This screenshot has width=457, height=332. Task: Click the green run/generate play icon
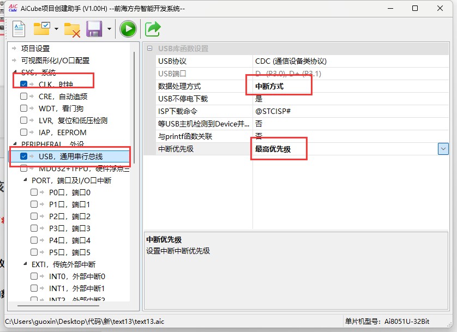tap(128, 29)
